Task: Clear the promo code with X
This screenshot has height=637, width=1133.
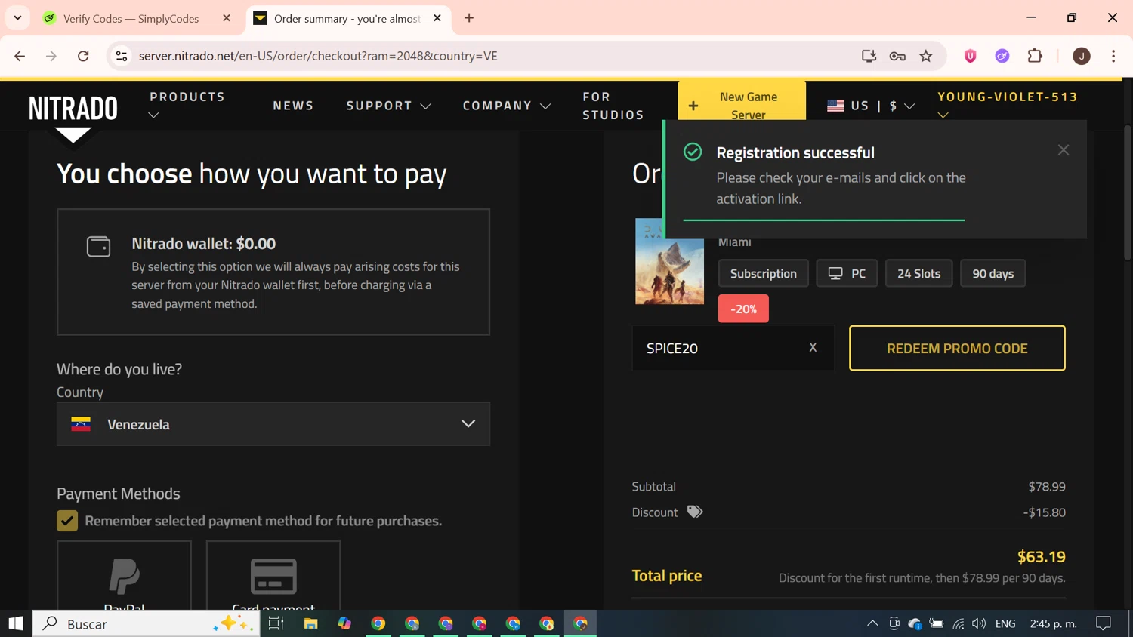Action: click(x=813, y=347)
